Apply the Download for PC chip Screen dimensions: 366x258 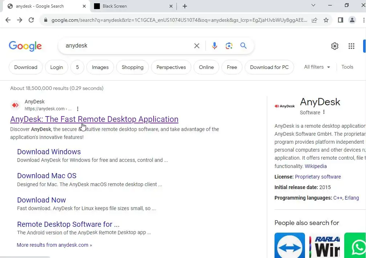pyautogui.click(x=269, y=67)
